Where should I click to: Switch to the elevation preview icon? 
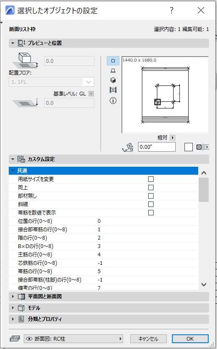click(x=113, y=71)
